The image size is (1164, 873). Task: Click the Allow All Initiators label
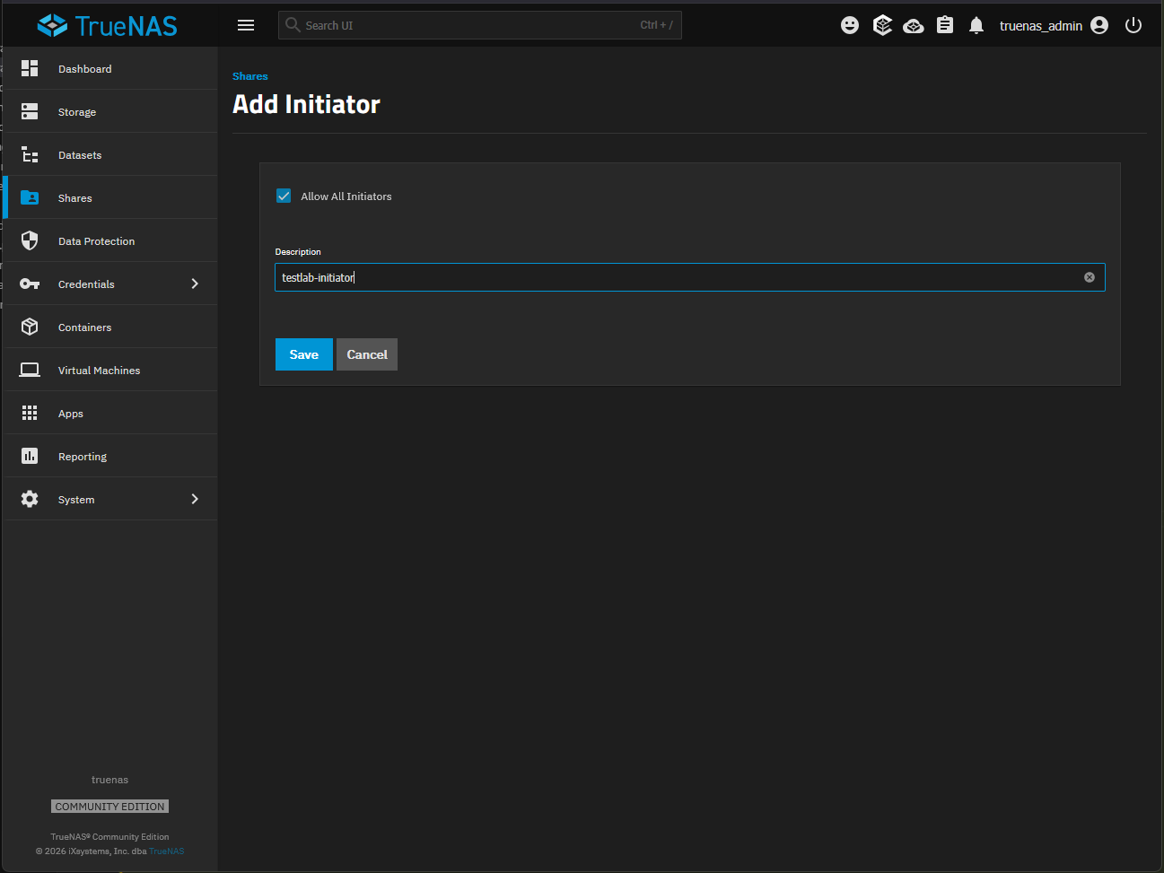346,196
